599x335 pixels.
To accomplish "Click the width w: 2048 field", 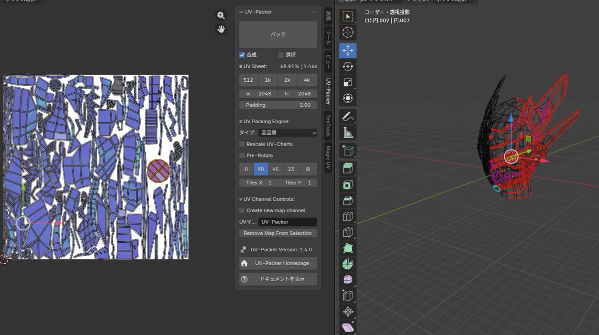I will click(258, 94).
